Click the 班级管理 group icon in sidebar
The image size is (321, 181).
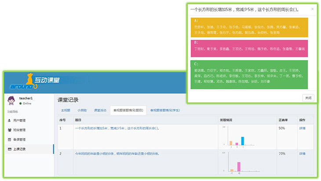[10, 130]
